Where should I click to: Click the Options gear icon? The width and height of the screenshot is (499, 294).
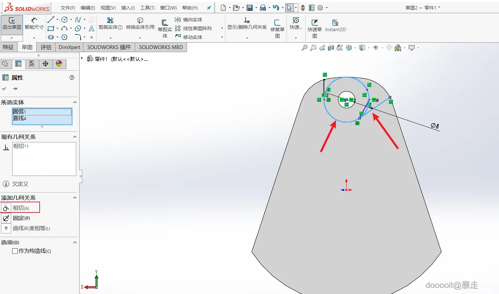pos(320,8)
